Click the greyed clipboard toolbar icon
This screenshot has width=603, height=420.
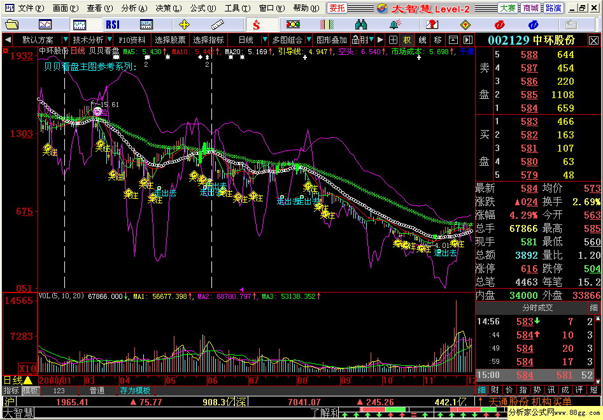pyautogui.click(x=571, y=25)
